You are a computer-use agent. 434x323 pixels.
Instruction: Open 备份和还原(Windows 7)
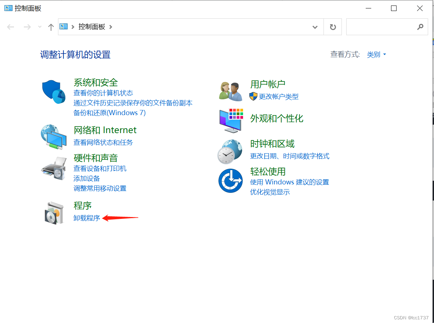tap(109, 113)
